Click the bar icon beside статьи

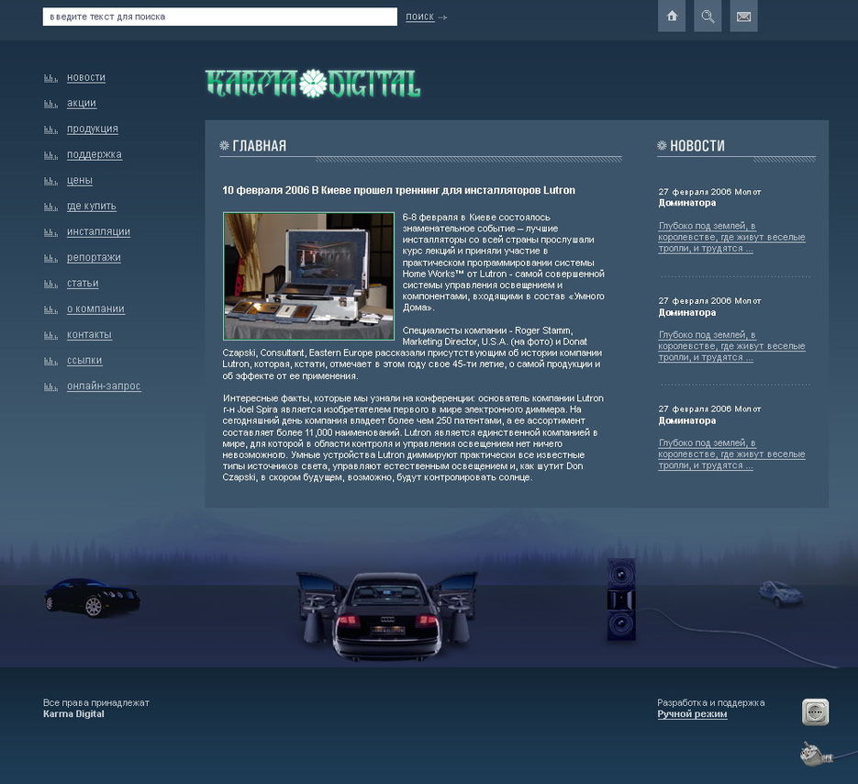pos(50,285)
